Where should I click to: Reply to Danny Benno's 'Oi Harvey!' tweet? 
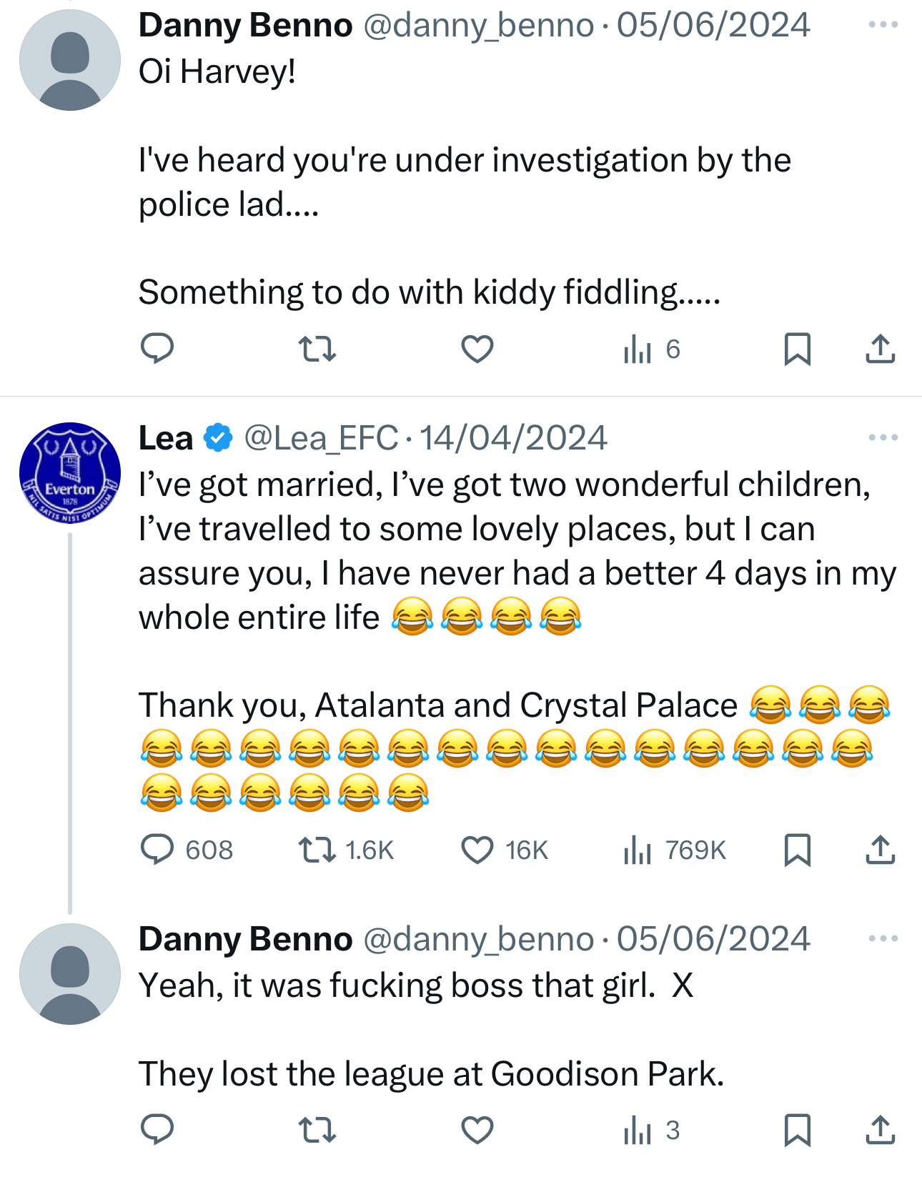click(x=157, y=349)
